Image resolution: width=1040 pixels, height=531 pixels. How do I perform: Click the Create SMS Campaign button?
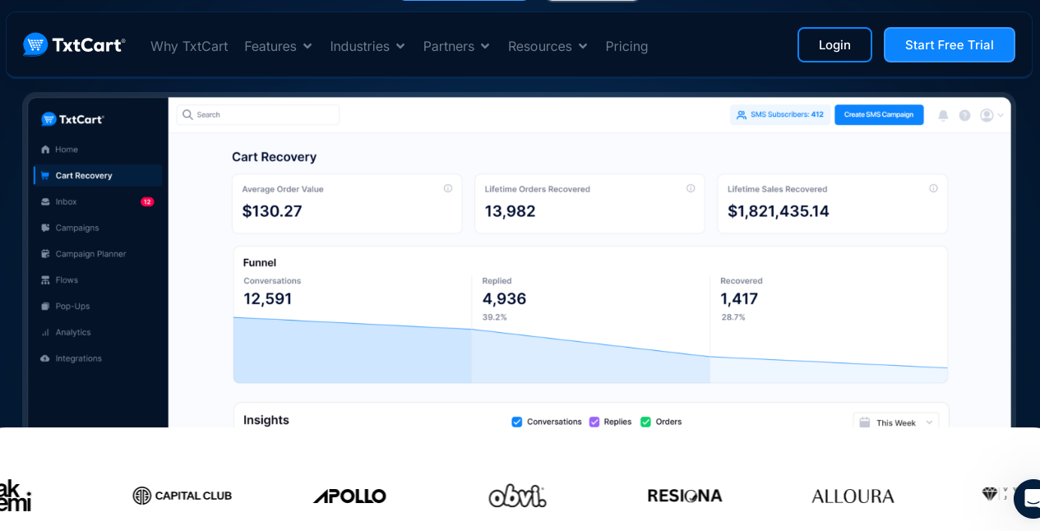878,114
